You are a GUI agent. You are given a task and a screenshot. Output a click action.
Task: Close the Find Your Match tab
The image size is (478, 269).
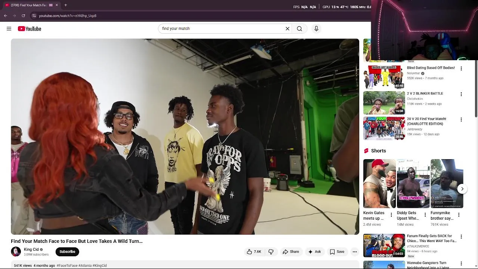57,5
